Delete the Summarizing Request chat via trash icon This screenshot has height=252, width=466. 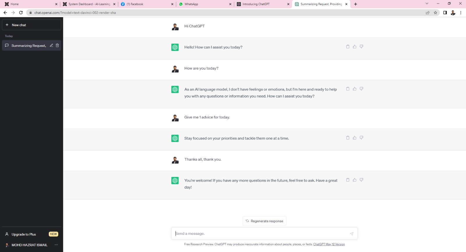tap(57, 45)
